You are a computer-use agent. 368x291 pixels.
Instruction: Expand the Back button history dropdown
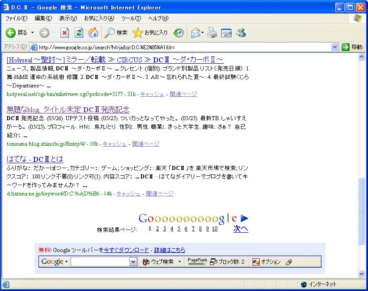coord(32,33)
